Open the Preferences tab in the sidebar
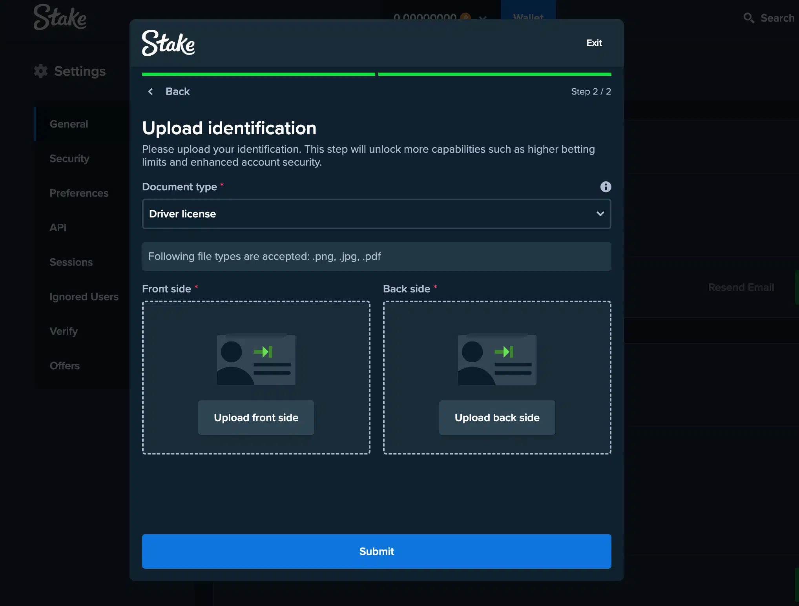799x606 pixels. click(79, 193)
